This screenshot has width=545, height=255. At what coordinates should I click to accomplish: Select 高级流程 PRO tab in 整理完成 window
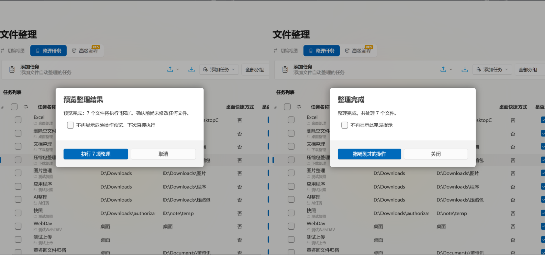359,51
